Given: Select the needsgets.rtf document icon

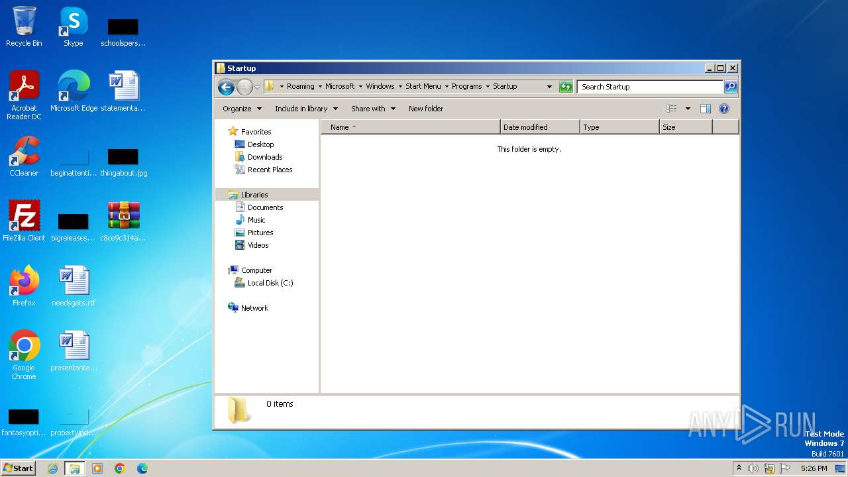Looking at the screenshot, I should 74,286.
